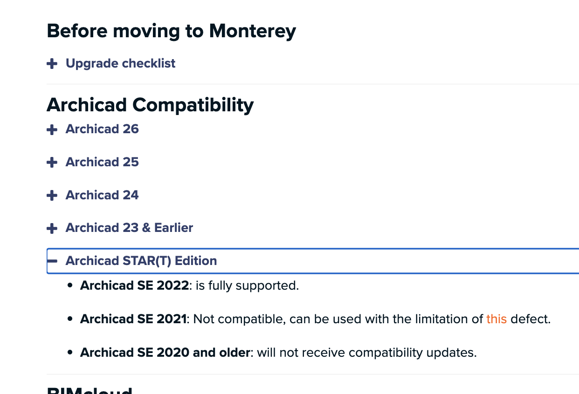This screenshot has width=579, height=394.
Task: Open the Archicad 25 accordion title
Action: click(x=102, y=162)
